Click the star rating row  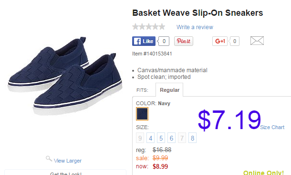click(149, 27)
